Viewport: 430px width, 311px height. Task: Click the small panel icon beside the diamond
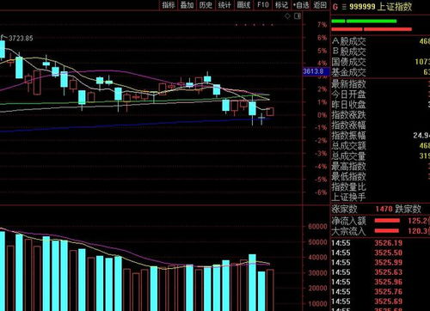pos(298,16)
